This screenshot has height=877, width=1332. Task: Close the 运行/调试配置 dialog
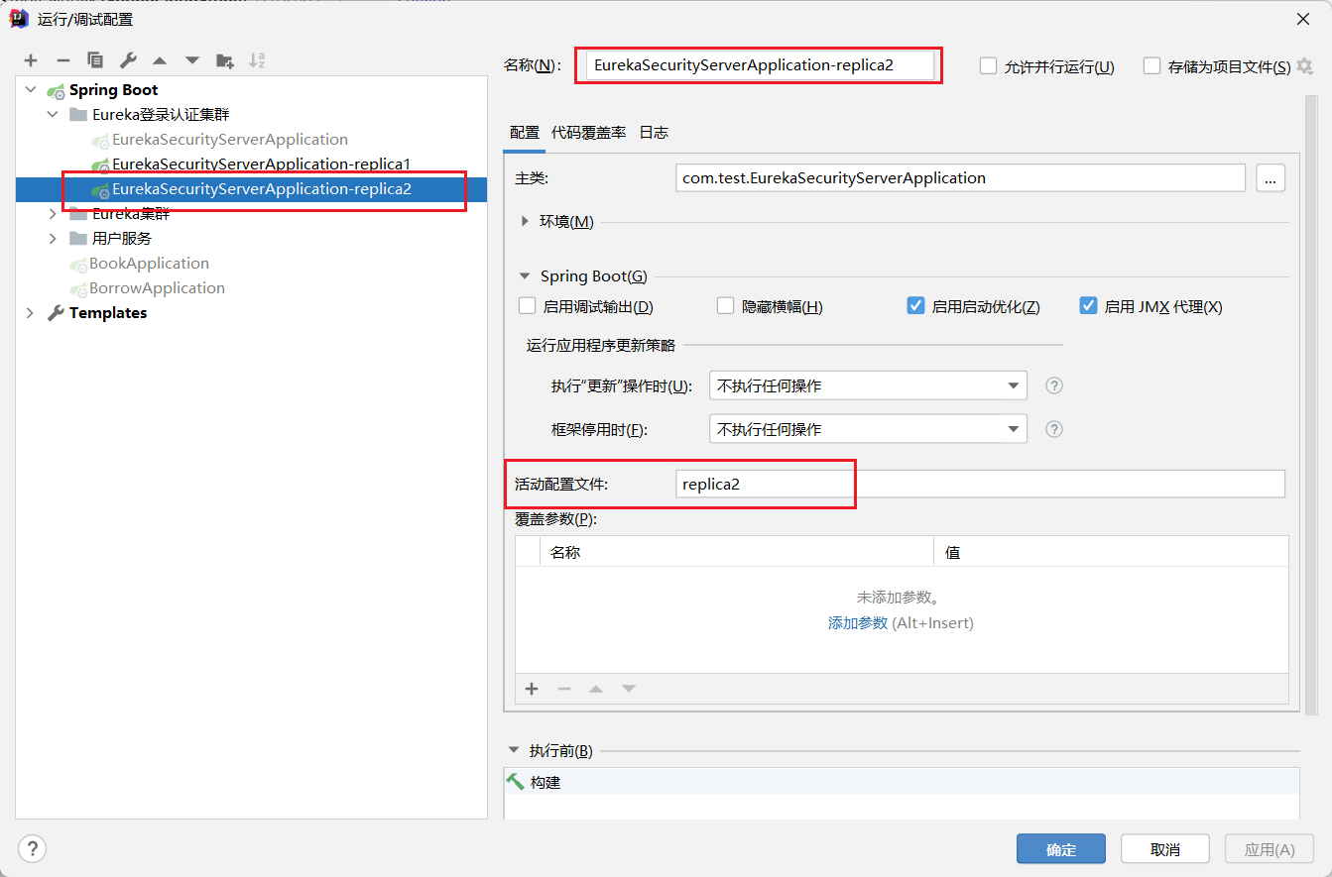click(1302, 19)
